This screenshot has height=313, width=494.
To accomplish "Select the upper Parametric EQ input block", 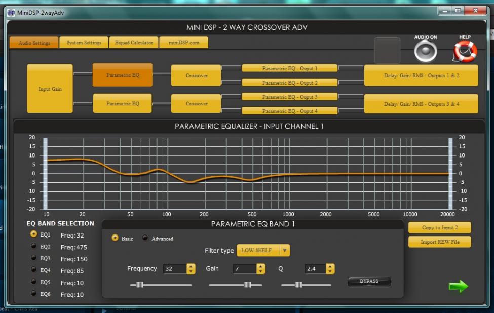I will click(x=123, y=75).
